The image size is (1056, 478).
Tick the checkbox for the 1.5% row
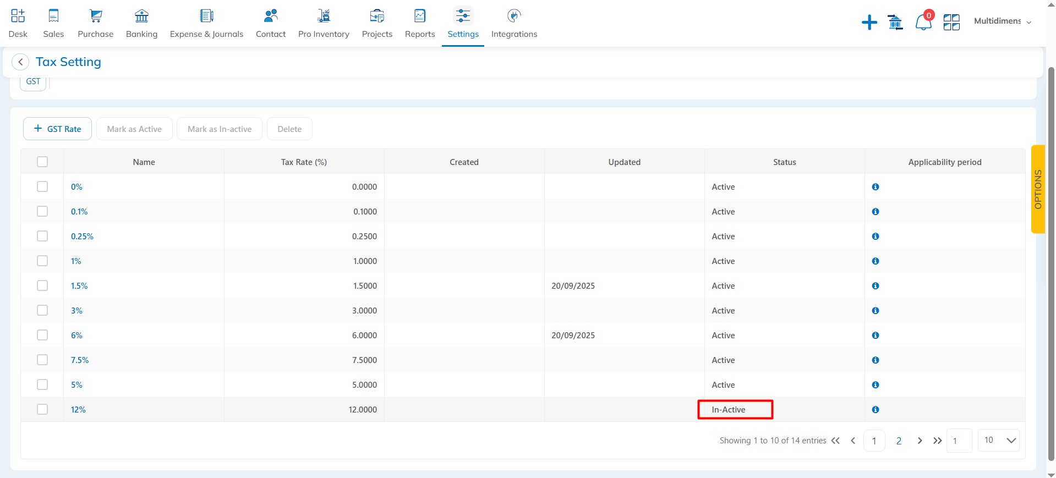(42, 285)
